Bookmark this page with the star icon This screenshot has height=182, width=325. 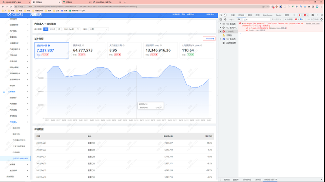(x=268, y=6)
